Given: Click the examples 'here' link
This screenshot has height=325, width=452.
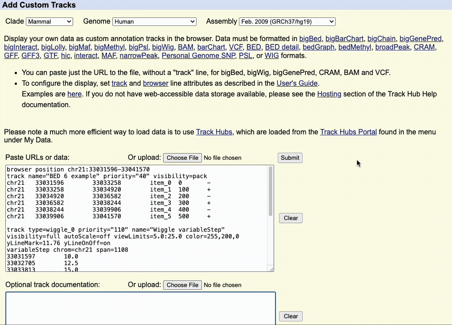Looking at the screenshot, I should 74,94.
